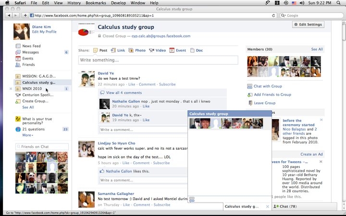Click Edit My Profile
The image size is (346, 216).
44,32
